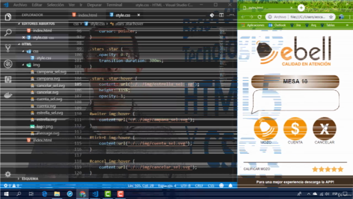Viewport: 353px width, 199px height.
Task: Click the CUENTA dollar button
Action: (295, 129)
